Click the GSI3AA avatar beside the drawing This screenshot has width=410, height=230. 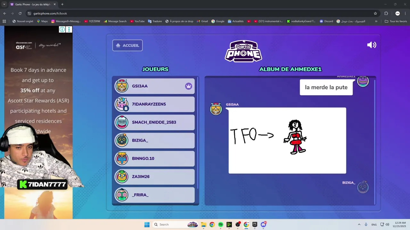tap(216, 109)
